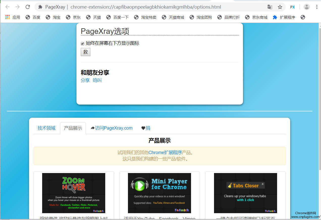
Task: Open the 应用 apps grid shortcut
Action: tap(13, 17)
